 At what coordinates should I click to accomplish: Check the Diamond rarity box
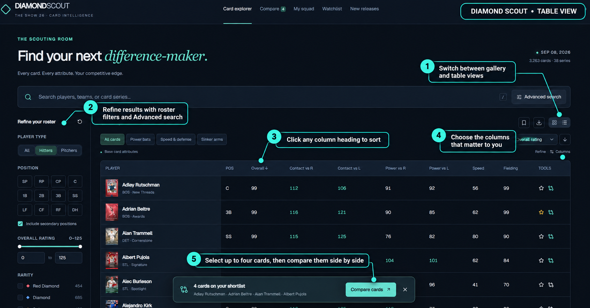click(x=20, y=297)
